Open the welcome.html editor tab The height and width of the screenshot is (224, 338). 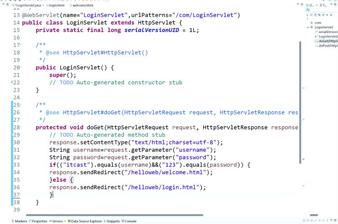tap(83, 5)
